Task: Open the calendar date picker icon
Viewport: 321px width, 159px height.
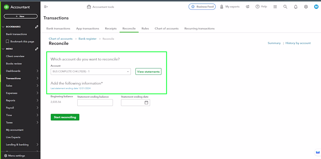Action: [146, 102]
